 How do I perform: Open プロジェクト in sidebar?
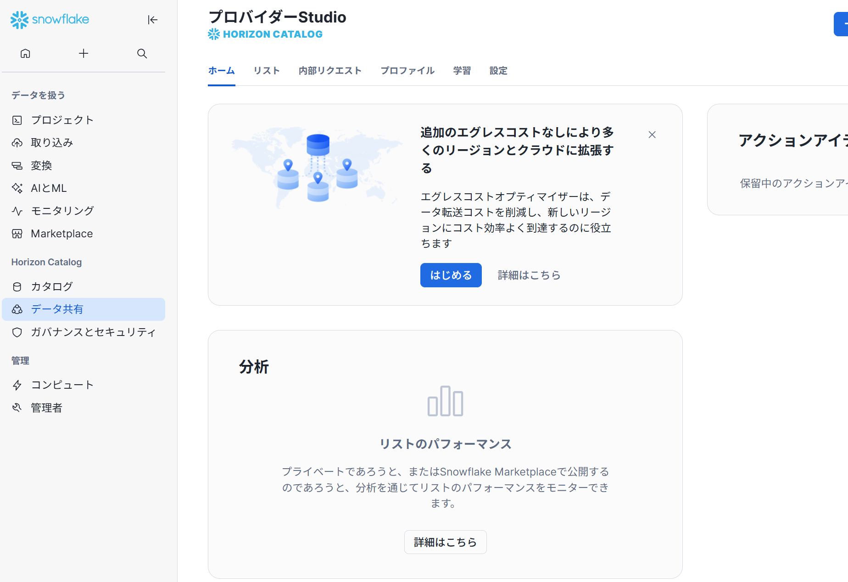pyautogui.click(x=84, y=120)
